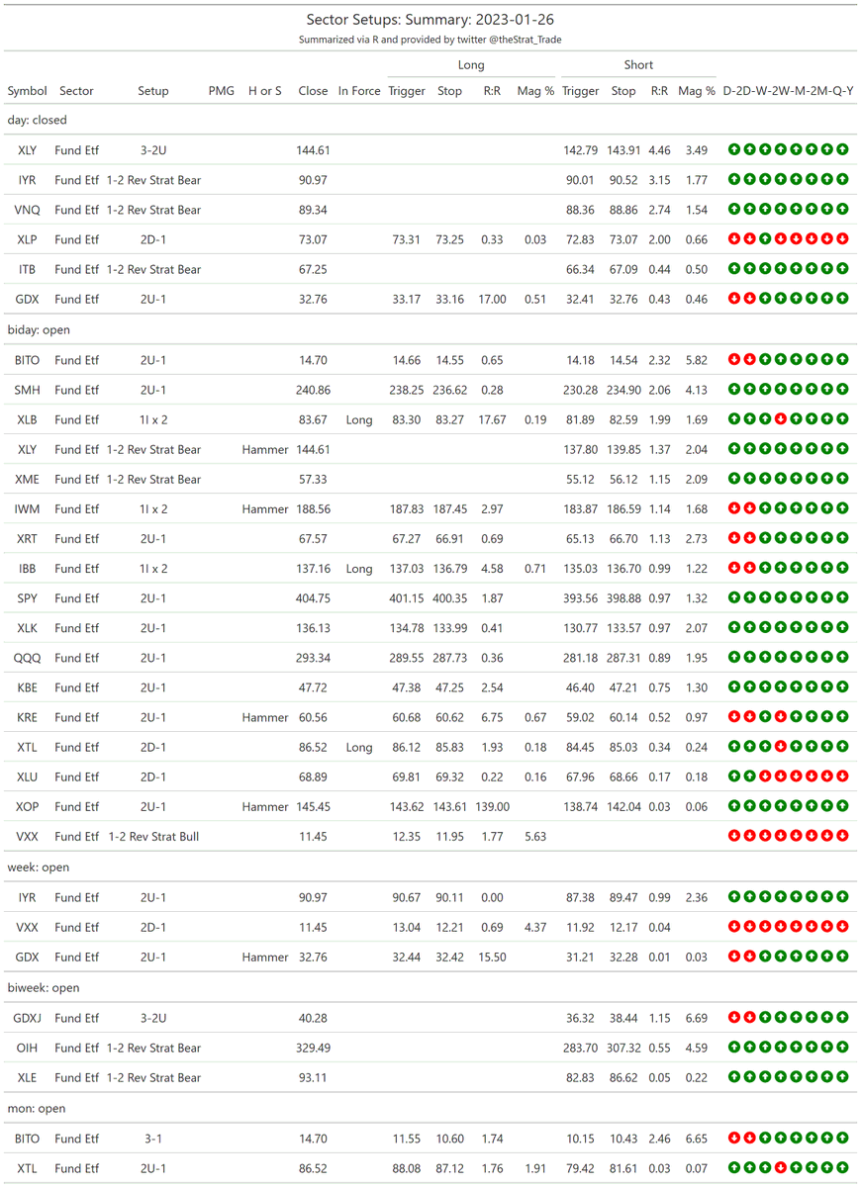Click first red arrow in VXX Rev Strat Bull row

pyautogui.click(x=734, y=836)
